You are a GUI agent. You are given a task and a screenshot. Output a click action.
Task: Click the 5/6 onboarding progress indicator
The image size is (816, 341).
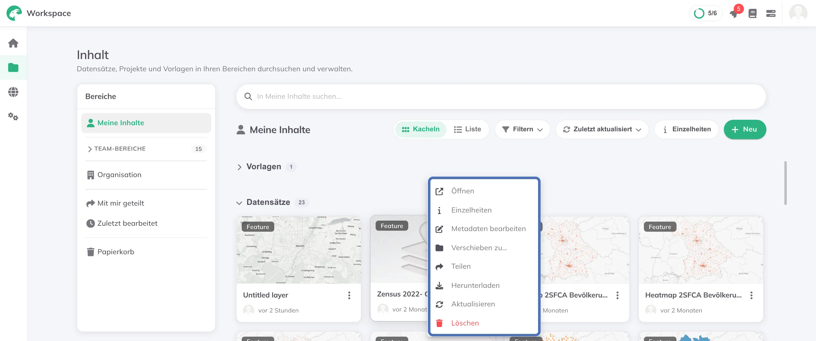pos(705,13)
